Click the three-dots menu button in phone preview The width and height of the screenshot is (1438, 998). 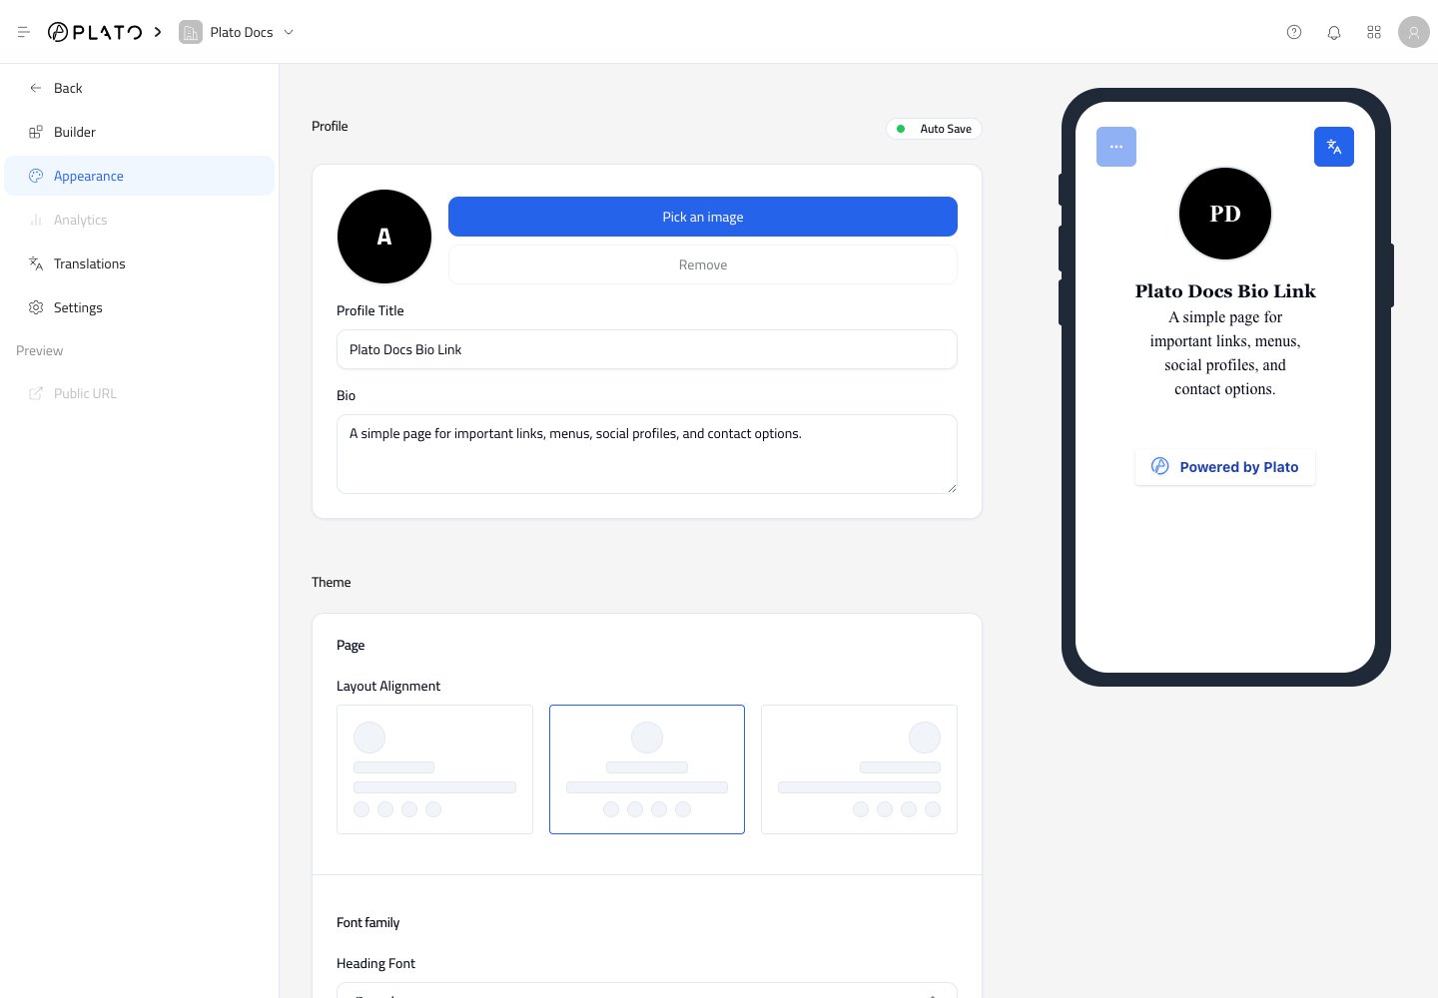[x=1116, y=147]
